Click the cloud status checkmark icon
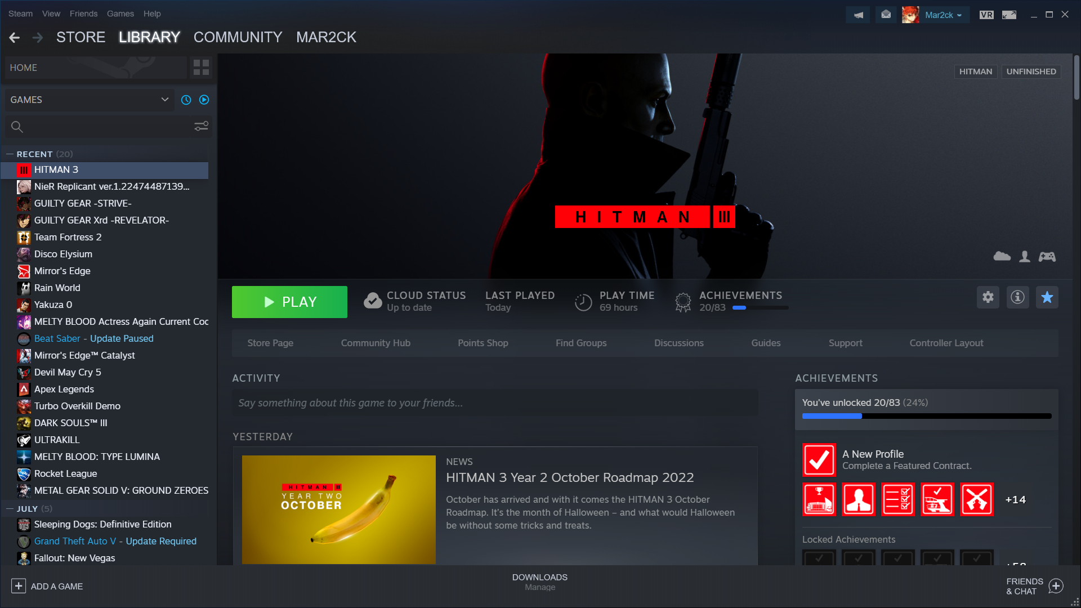1081x608 pixels. (372, 301)
